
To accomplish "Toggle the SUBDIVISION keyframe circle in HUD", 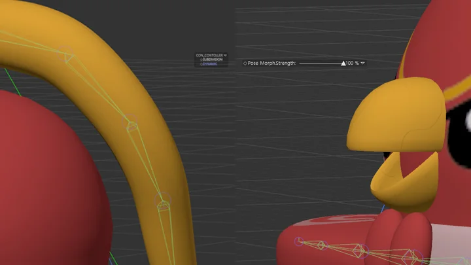I will (201, 60).
